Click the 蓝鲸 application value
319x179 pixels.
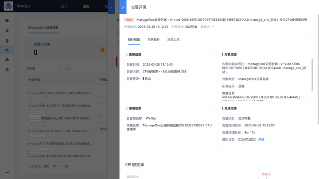pos(241,86)
